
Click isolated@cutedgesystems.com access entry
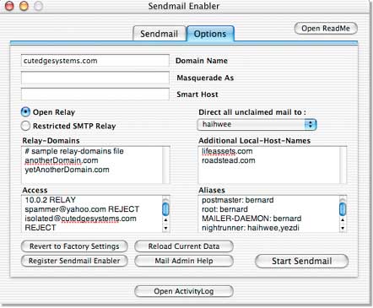coord(80,219)
